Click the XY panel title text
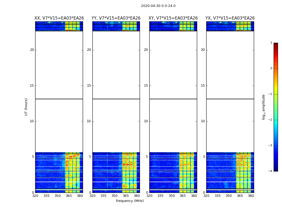Viewport: 282px width, 214px height. coord(173,18)
